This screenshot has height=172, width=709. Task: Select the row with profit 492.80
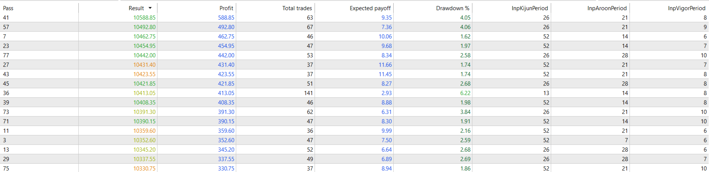click(226, 27)
